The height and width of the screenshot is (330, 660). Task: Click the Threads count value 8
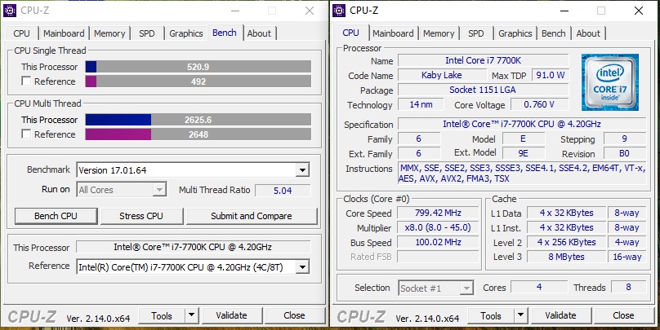(628, 287)
